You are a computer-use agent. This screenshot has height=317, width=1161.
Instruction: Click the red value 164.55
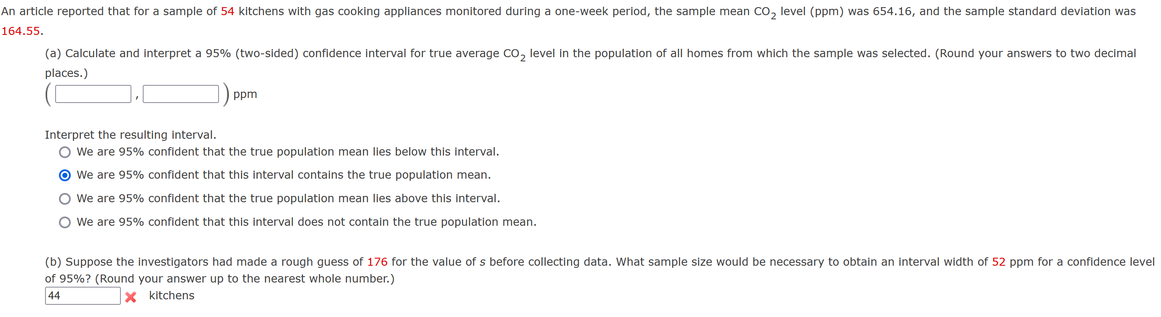(x=21, y=32)
